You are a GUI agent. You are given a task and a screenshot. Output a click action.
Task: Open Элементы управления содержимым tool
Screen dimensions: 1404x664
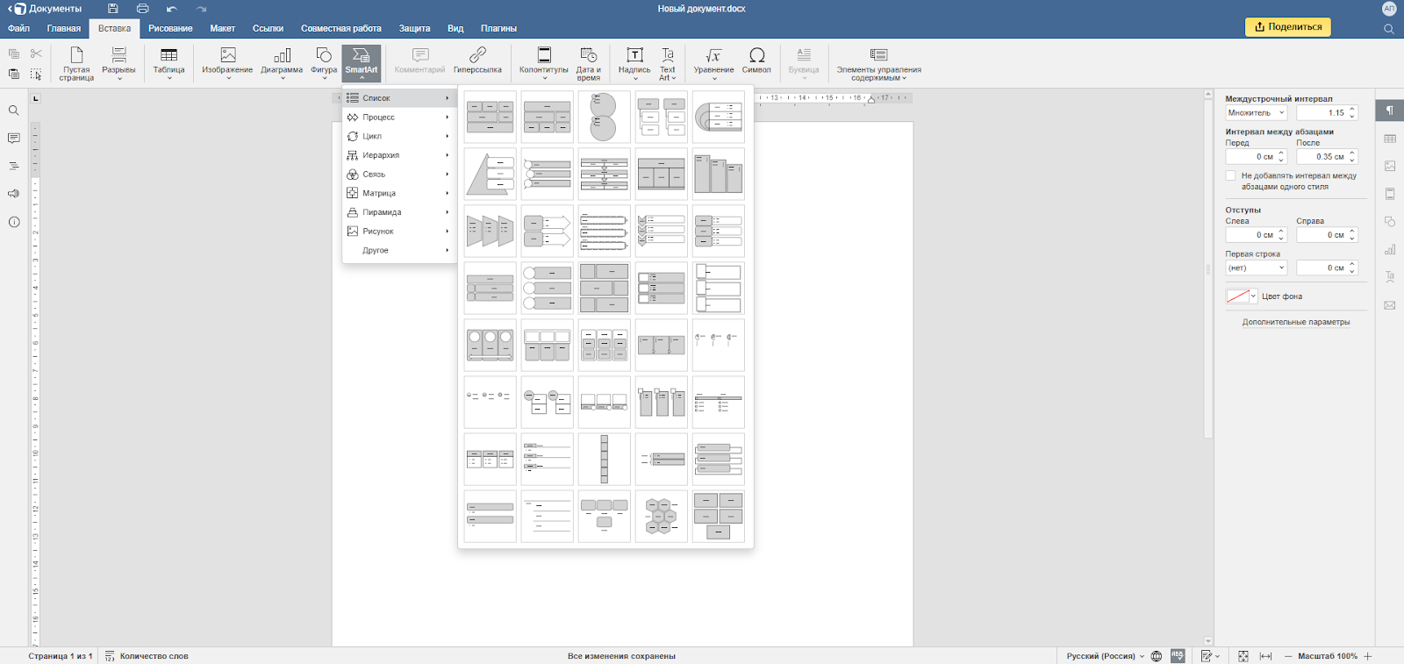tap(878, 64)
